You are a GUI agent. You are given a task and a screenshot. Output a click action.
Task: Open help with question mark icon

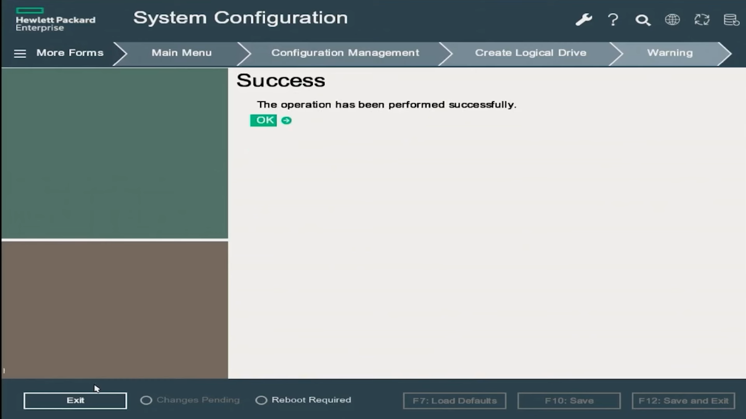coord(613,19)
